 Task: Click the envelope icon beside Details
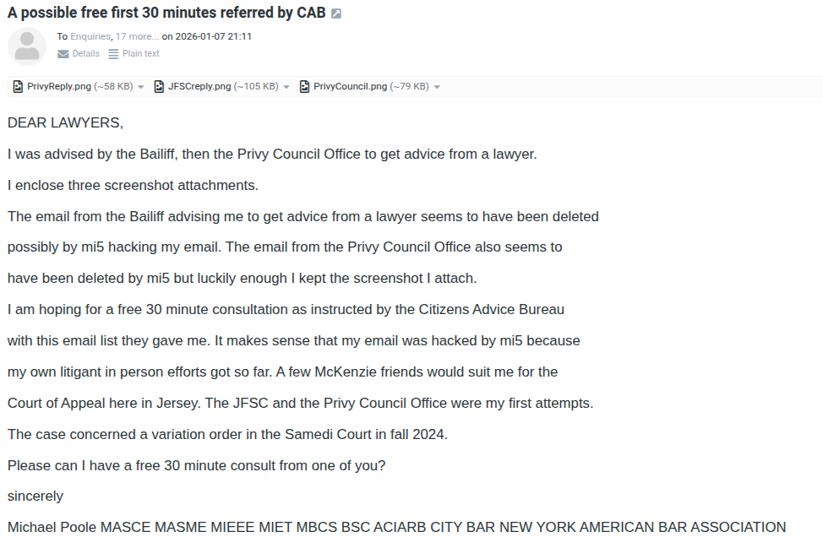[63, 54]
